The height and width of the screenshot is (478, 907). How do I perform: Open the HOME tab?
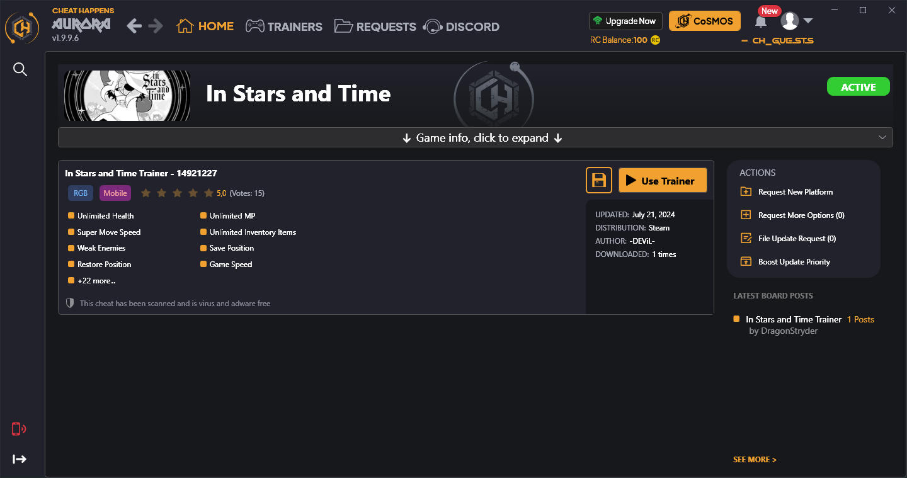click(x=205, y=26)
